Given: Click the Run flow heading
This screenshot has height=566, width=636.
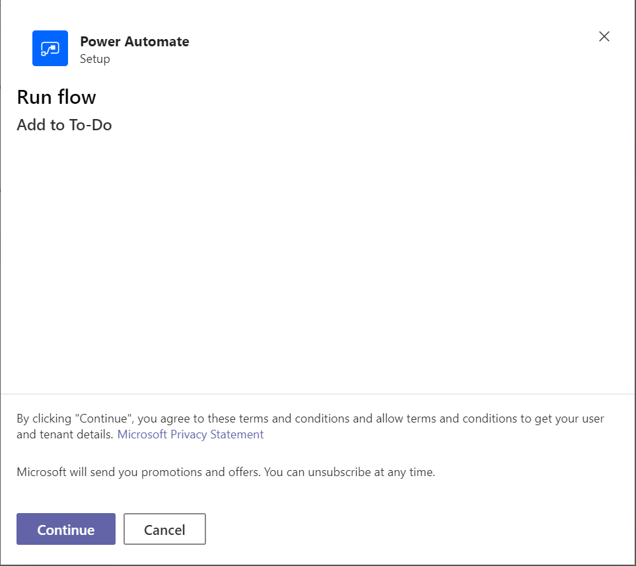Looking at the screenshot, I should click(x=56, y=97).
